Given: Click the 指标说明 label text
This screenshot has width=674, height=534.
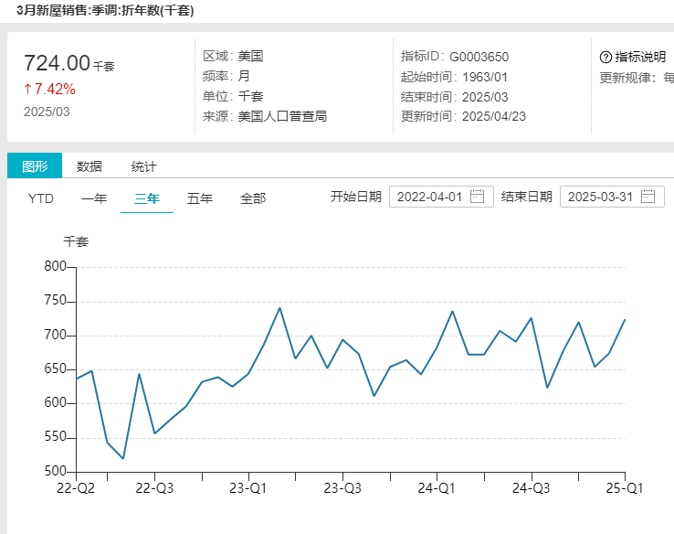Looking at the screenshot, I should tap(640, 58).
